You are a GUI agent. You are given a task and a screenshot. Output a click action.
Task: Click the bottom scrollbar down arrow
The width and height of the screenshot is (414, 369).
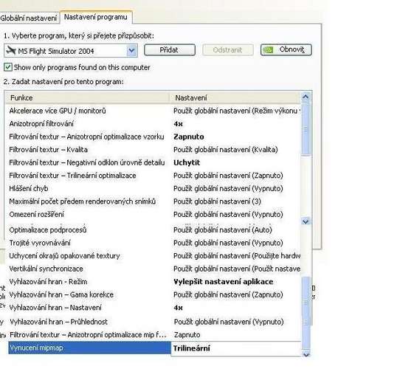306,354
